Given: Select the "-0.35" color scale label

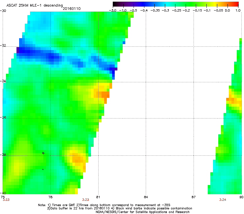Looking at the screenshot, I should pos(155,11).
